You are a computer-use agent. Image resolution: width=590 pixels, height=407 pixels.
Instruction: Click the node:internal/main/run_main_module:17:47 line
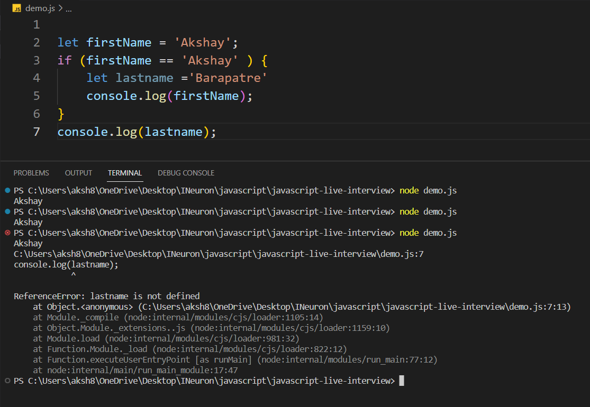pyautogui.click(x=135, y=370)
